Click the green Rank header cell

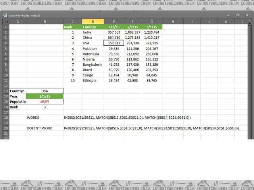pos(73,27)
